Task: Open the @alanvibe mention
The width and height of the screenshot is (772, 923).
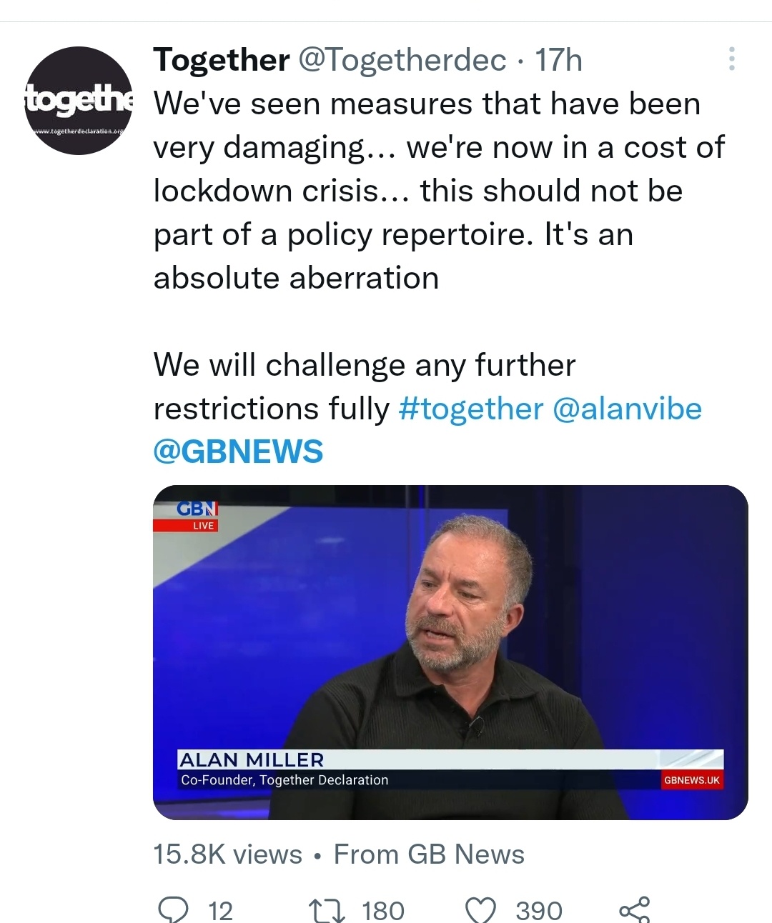Action: [x=628, y=409]
